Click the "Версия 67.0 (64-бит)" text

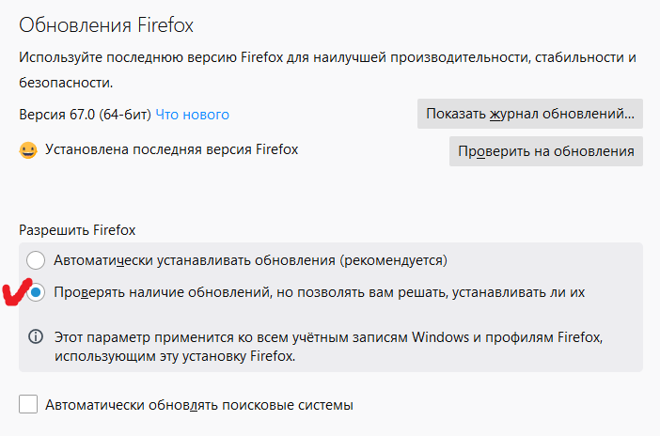(85, 115)
